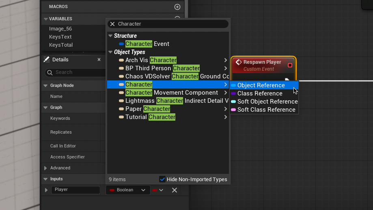Click the Respawn Player custom event icon

tap(239, 62)
